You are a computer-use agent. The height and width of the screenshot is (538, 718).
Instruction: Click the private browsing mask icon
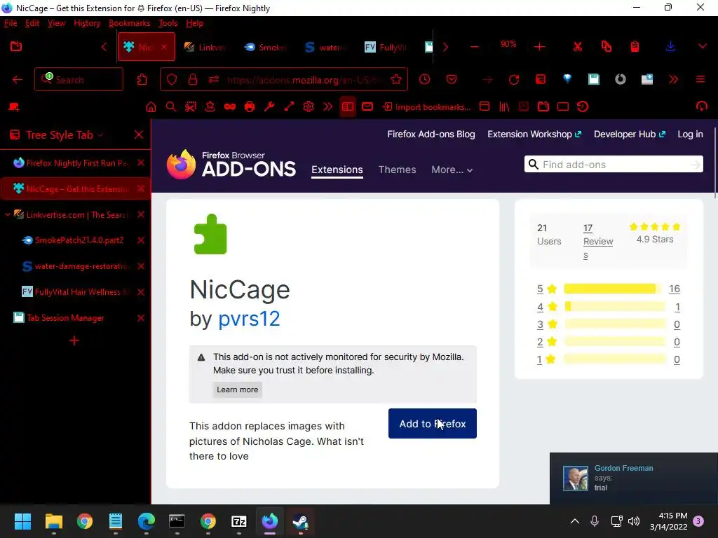pos(230,107)
